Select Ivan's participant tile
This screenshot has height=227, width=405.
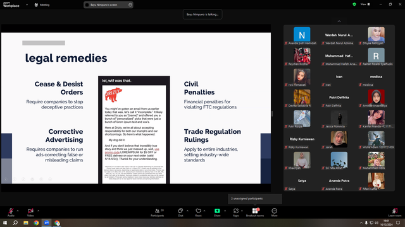[x=339, y=77]
